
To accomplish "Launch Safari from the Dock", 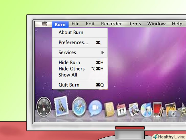I will tap(79, 107).
